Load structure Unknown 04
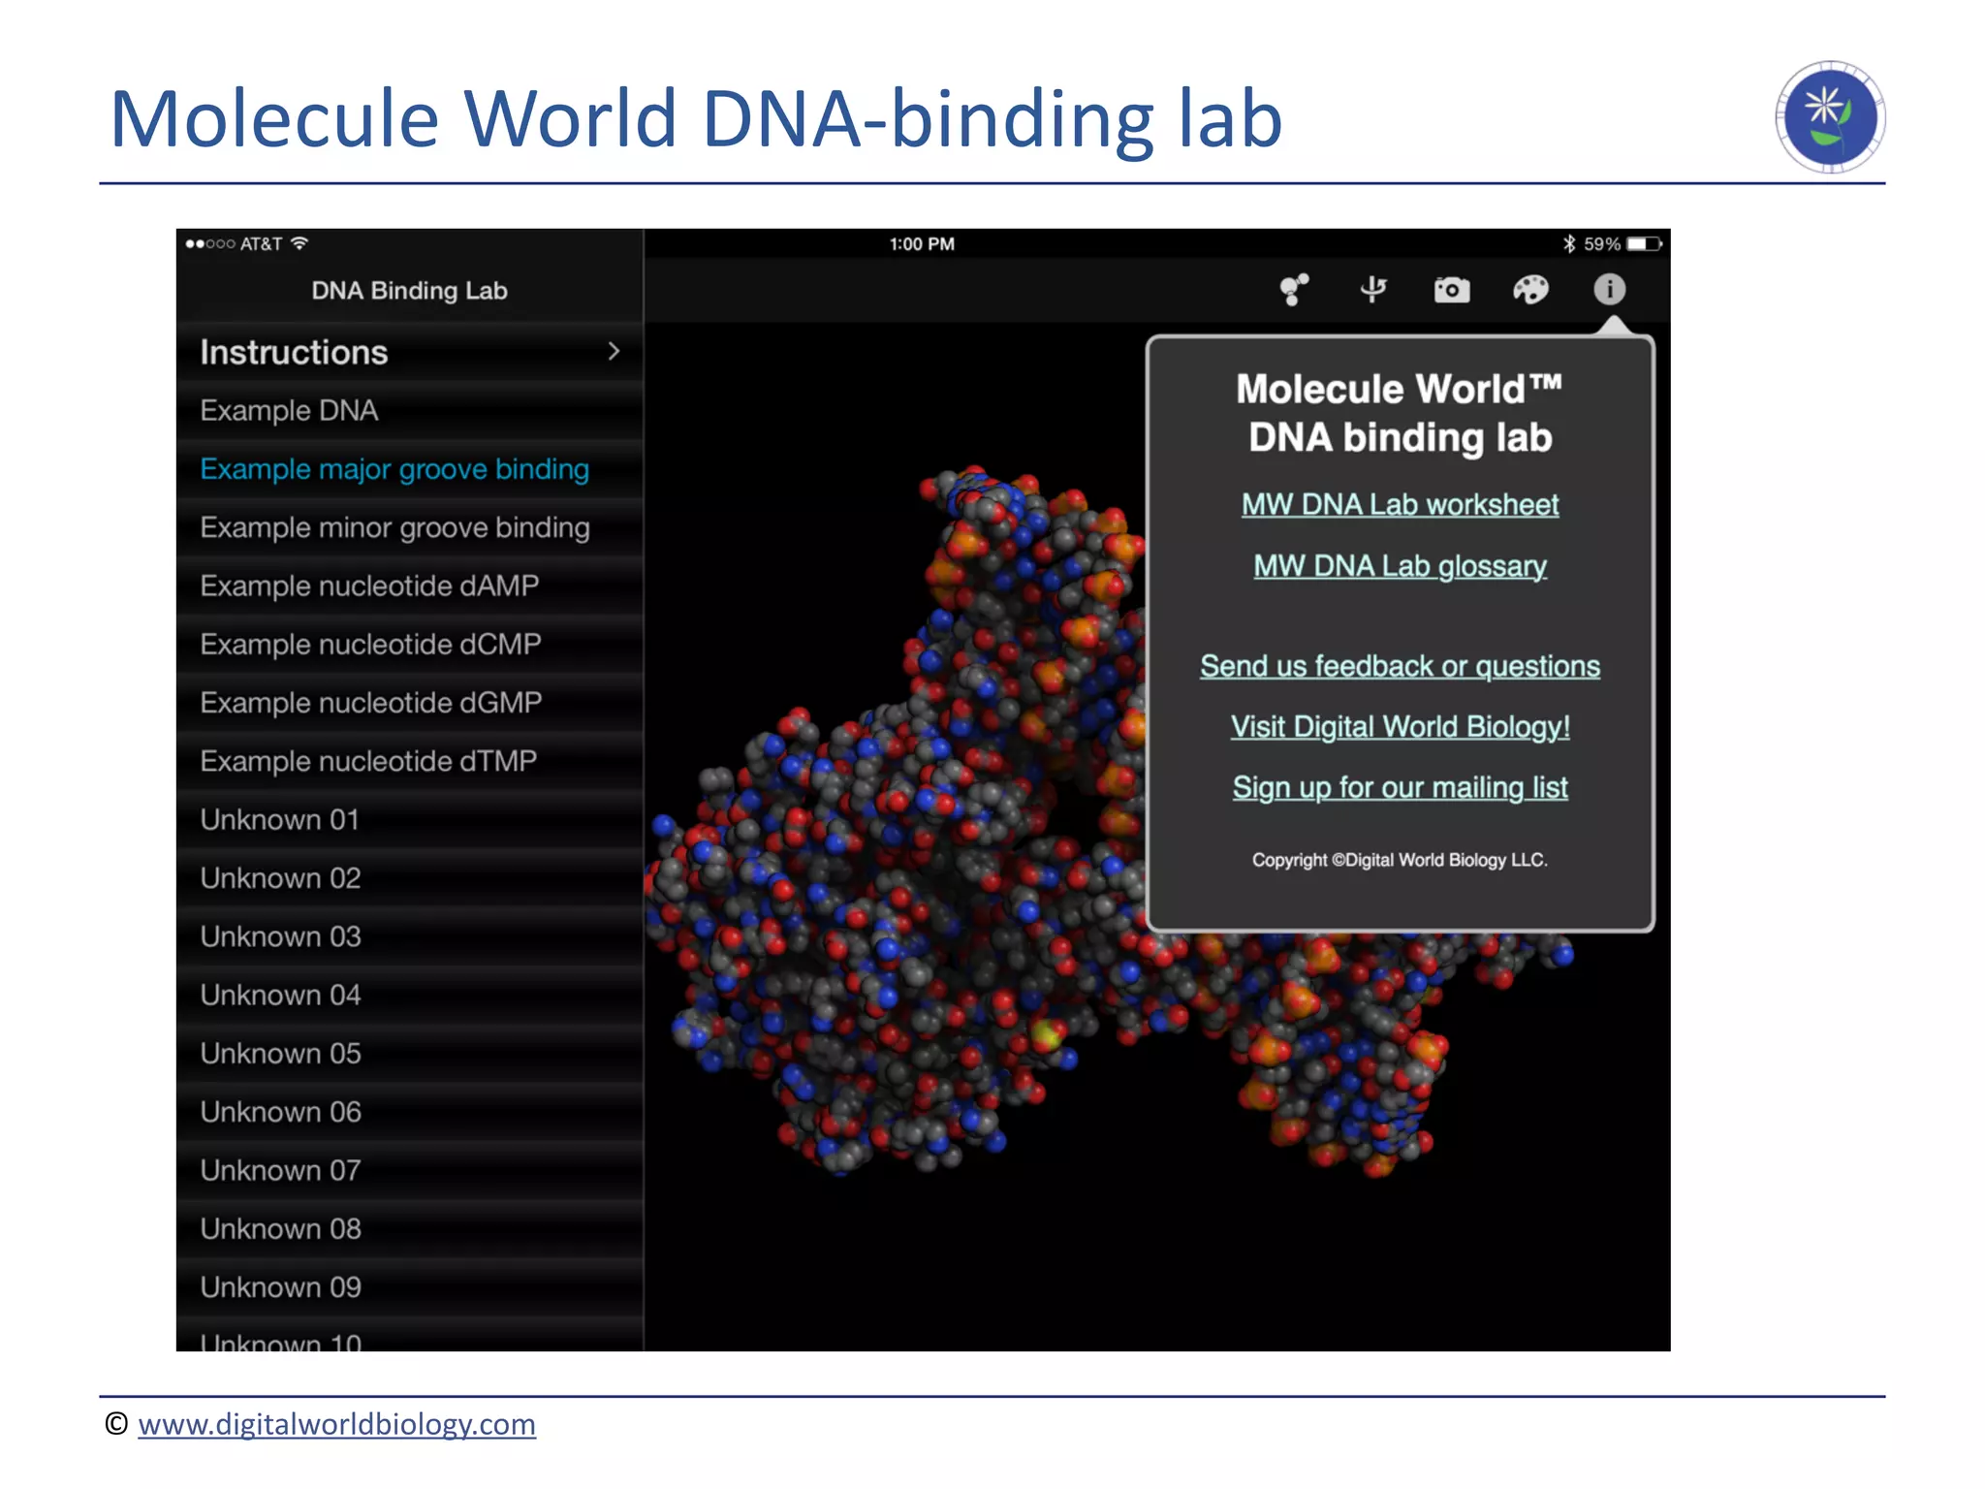1985x1489 pixels. (x=410, y=995)
